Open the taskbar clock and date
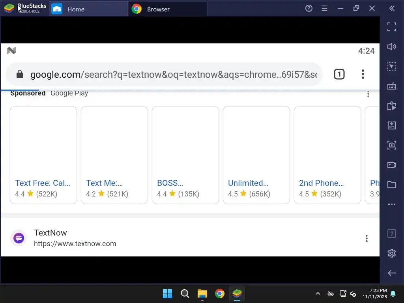The width and height of the screenshot is (404, 303). click(x=375, y=294)
